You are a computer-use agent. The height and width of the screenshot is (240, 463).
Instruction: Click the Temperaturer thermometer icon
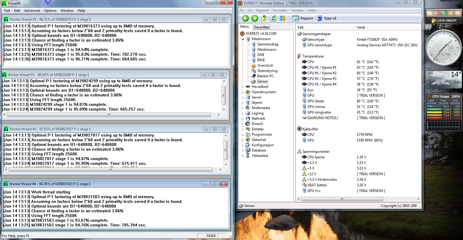pyautogui.click(x=300, y=56)
